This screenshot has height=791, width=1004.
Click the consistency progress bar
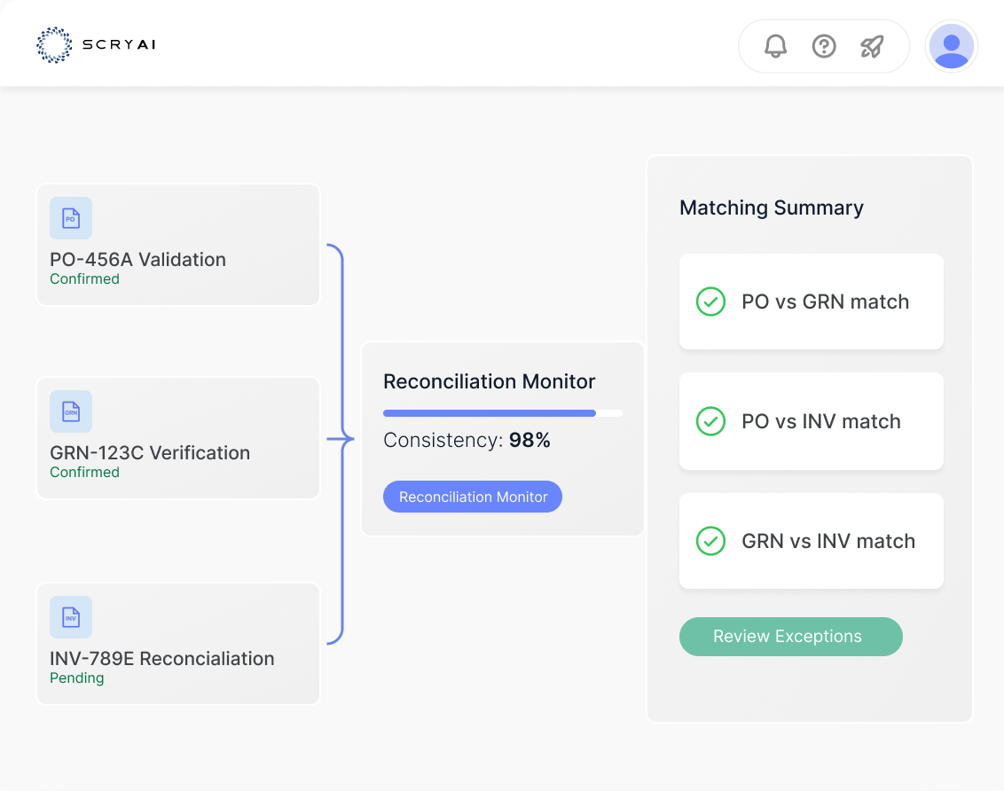pyautogui.click(x=503, y=413)
